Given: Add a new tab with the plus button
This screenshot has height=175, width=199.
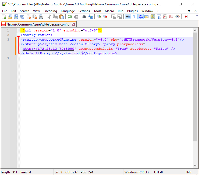Looking at the screenshot, I should point(182,11).
